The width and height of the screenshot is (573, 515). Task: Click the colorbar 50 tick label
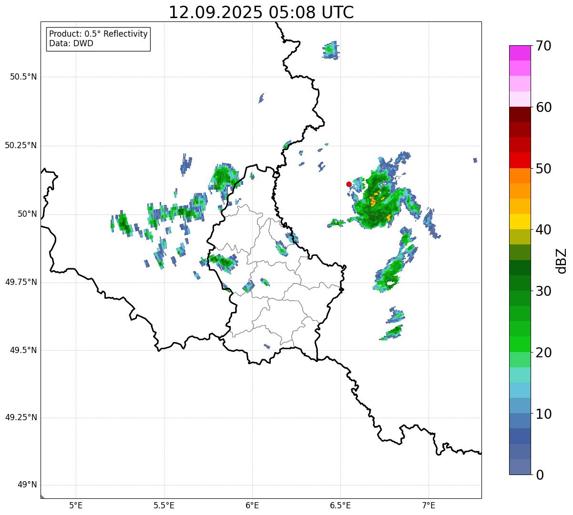pos(543,169)
